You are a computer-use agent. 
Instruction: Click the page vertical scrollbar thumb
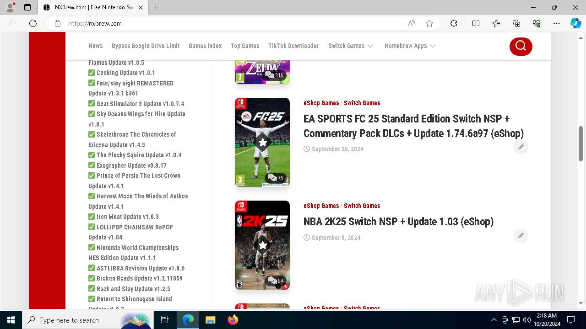tap(581, 143)
